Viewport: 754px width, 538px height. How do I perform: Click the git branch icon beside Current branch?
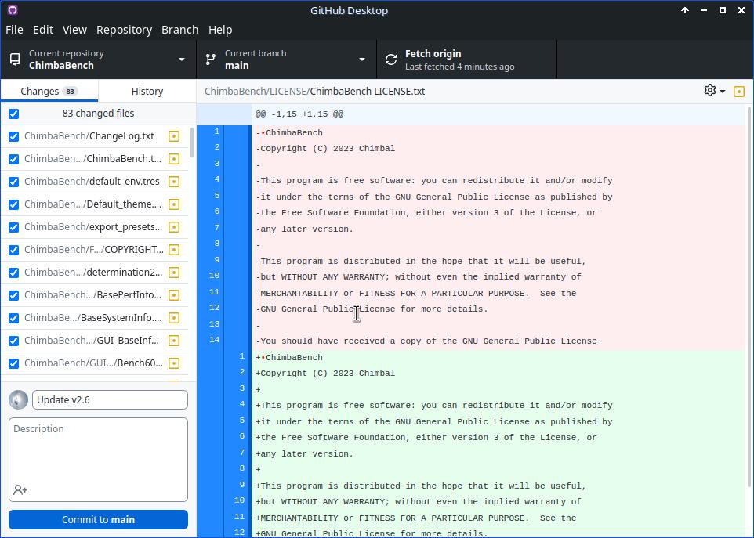point(211,59)
